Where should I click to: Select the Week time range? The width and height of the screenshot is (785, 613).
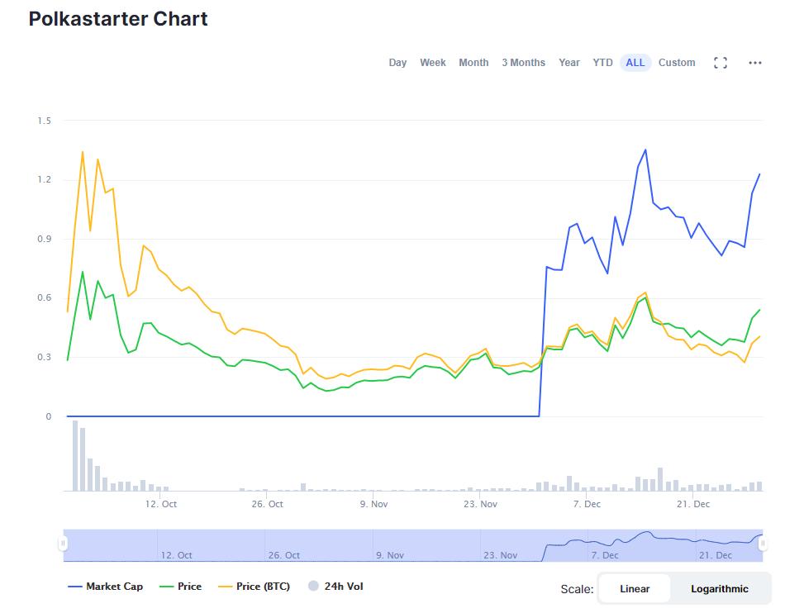pyautogui.click(x=432, y=63)
